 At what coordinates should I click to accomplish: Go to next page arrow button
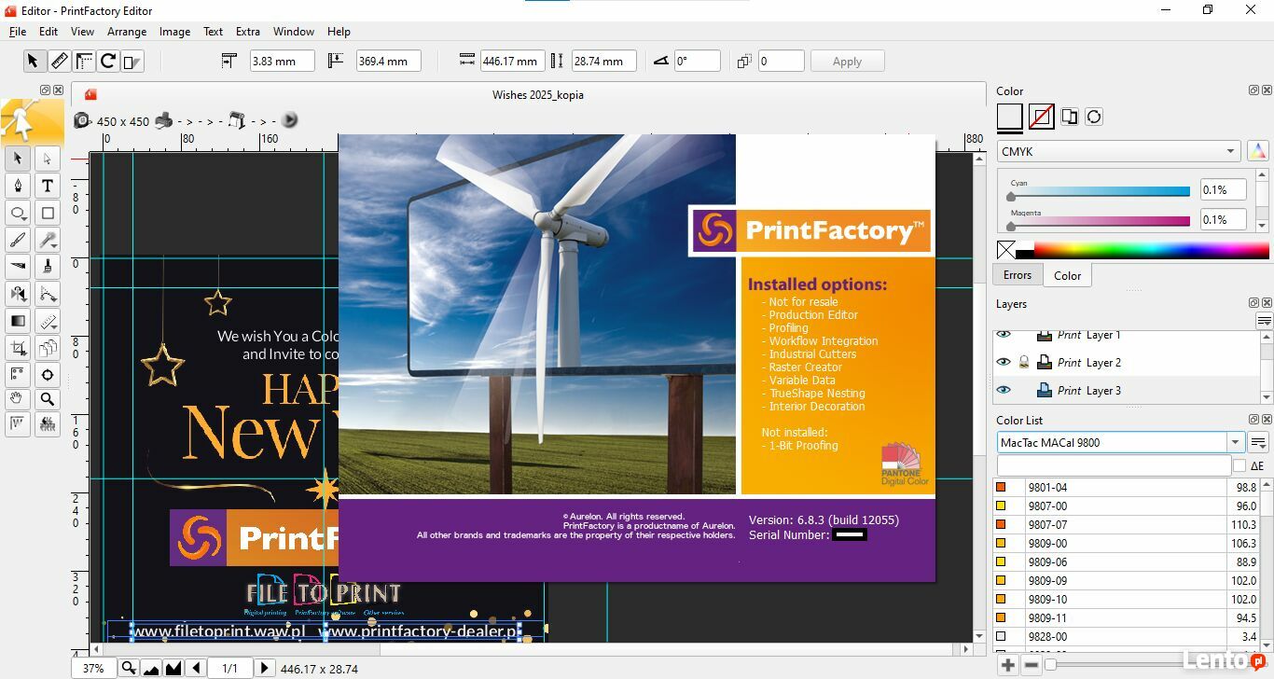click(x=264, y=668)
